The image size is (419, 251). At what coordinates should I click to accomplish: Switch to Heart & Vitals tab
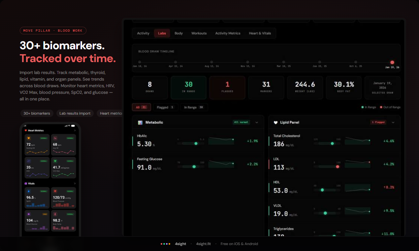(x=260, y=33)
